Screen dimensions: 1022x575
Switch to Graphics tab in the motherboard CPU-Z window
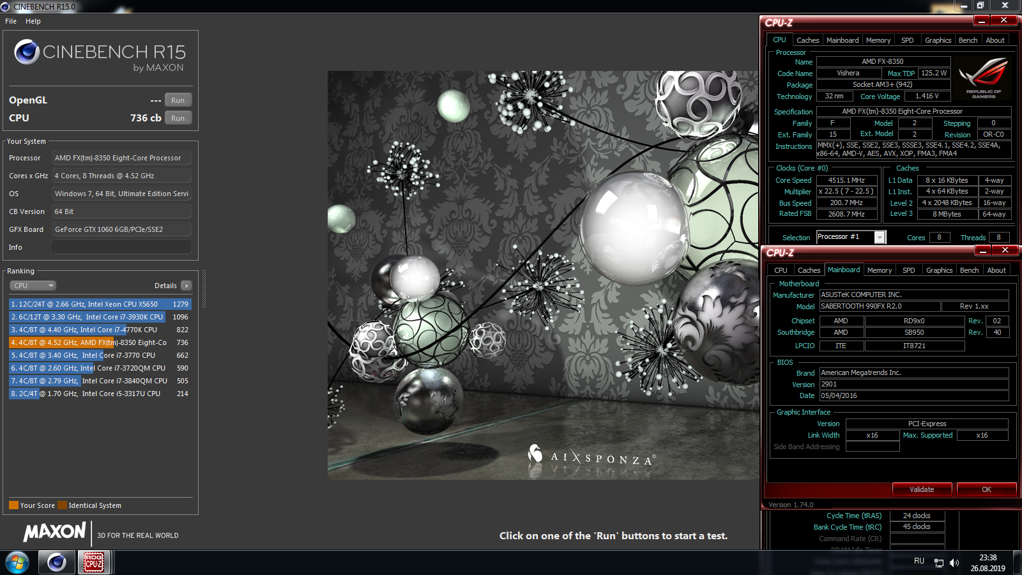(939, 270)
